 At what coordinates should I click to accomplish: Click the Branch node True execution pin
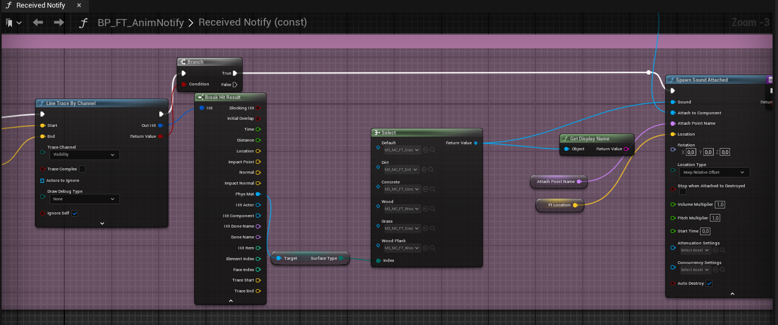(x=234, y=73)
